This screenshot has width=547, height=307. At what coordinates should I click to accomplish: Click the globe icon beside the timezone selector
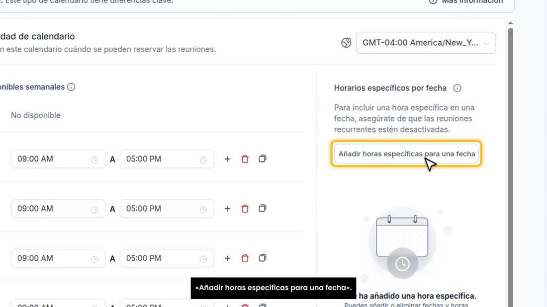[346, 43]
